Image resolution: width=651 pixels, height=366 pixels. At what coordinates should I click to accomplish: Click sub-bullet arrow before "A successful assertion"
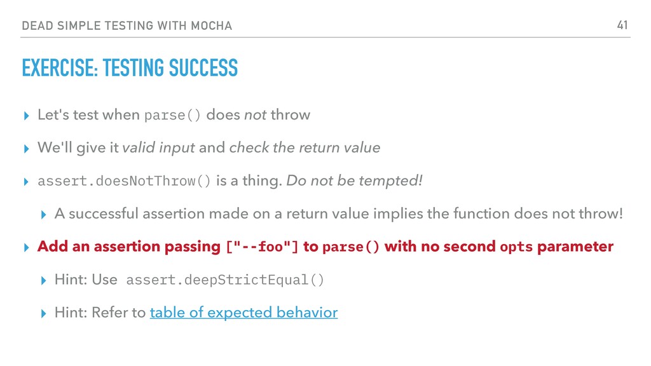[44, 215]
